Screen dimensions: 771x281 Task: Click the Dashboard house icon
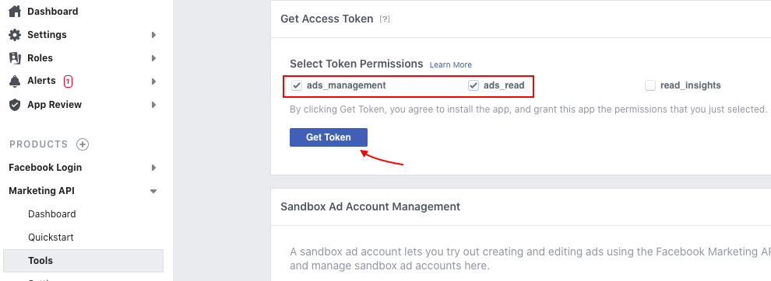click(x=16, y=12)
